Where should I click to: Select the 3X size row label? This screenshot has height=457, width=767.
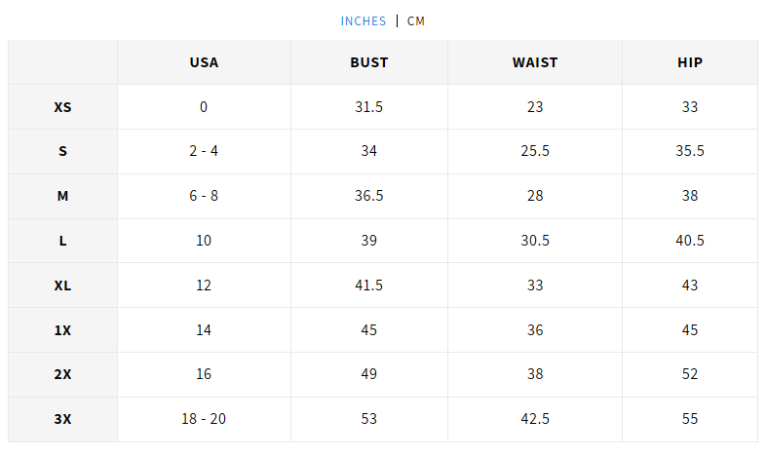(x=62, y=419)
